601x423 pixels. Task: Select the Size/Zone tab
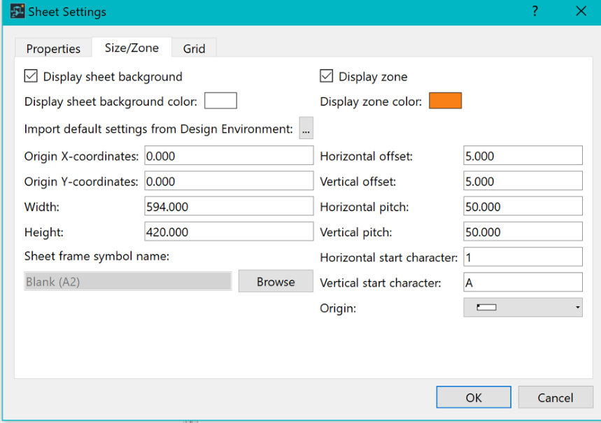[132, 48]
